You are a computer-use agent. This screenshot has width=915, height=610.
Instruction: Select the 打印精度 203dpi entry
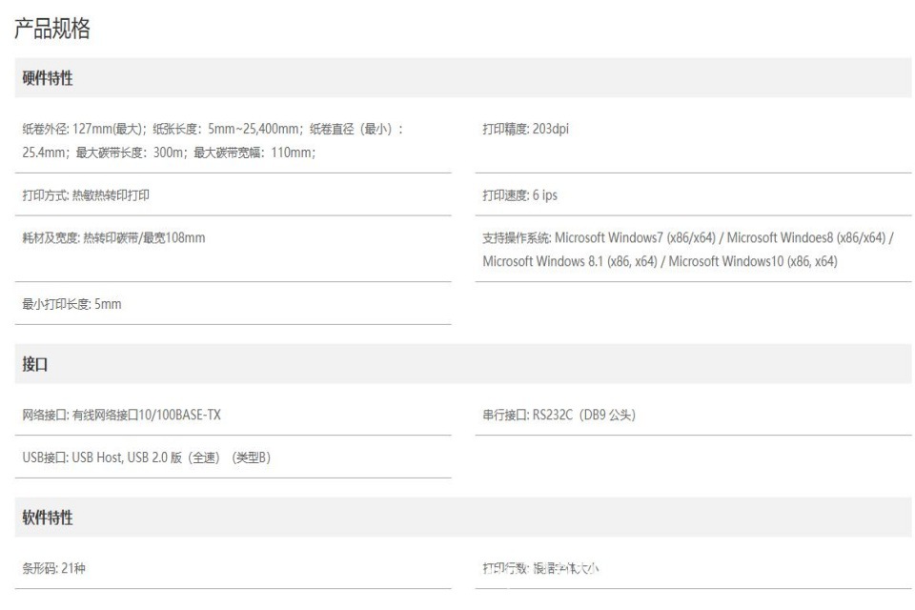pos(526,130)
